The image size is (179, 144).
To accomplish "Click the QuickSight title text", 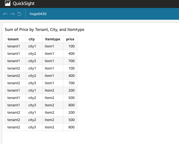I will tap(24, 4).
